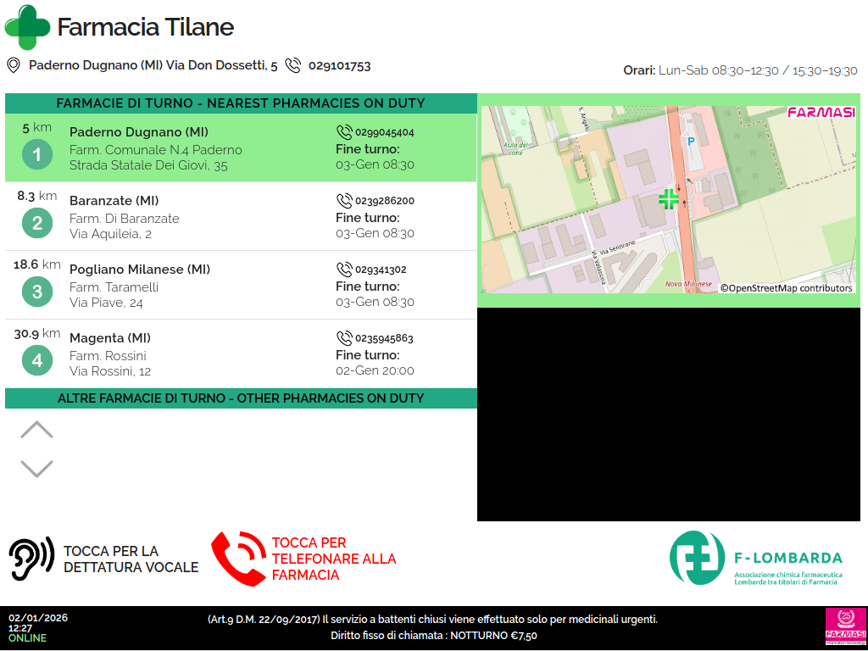Select numbered circle 1 for Paderno Dugnano

pyautogui.click(x=36, y=155)
